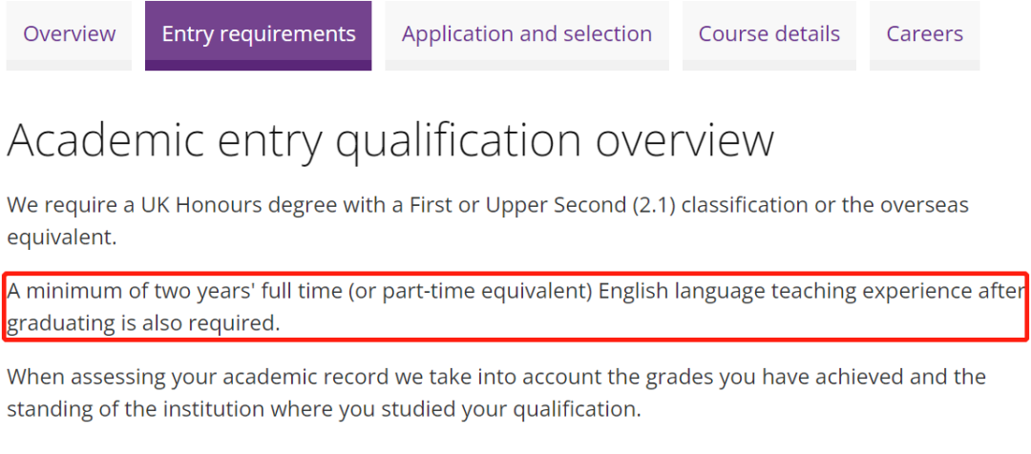This screenshot has width=1031, height=454.
Task: Open the Overview tab
Action: coord(69,34)
